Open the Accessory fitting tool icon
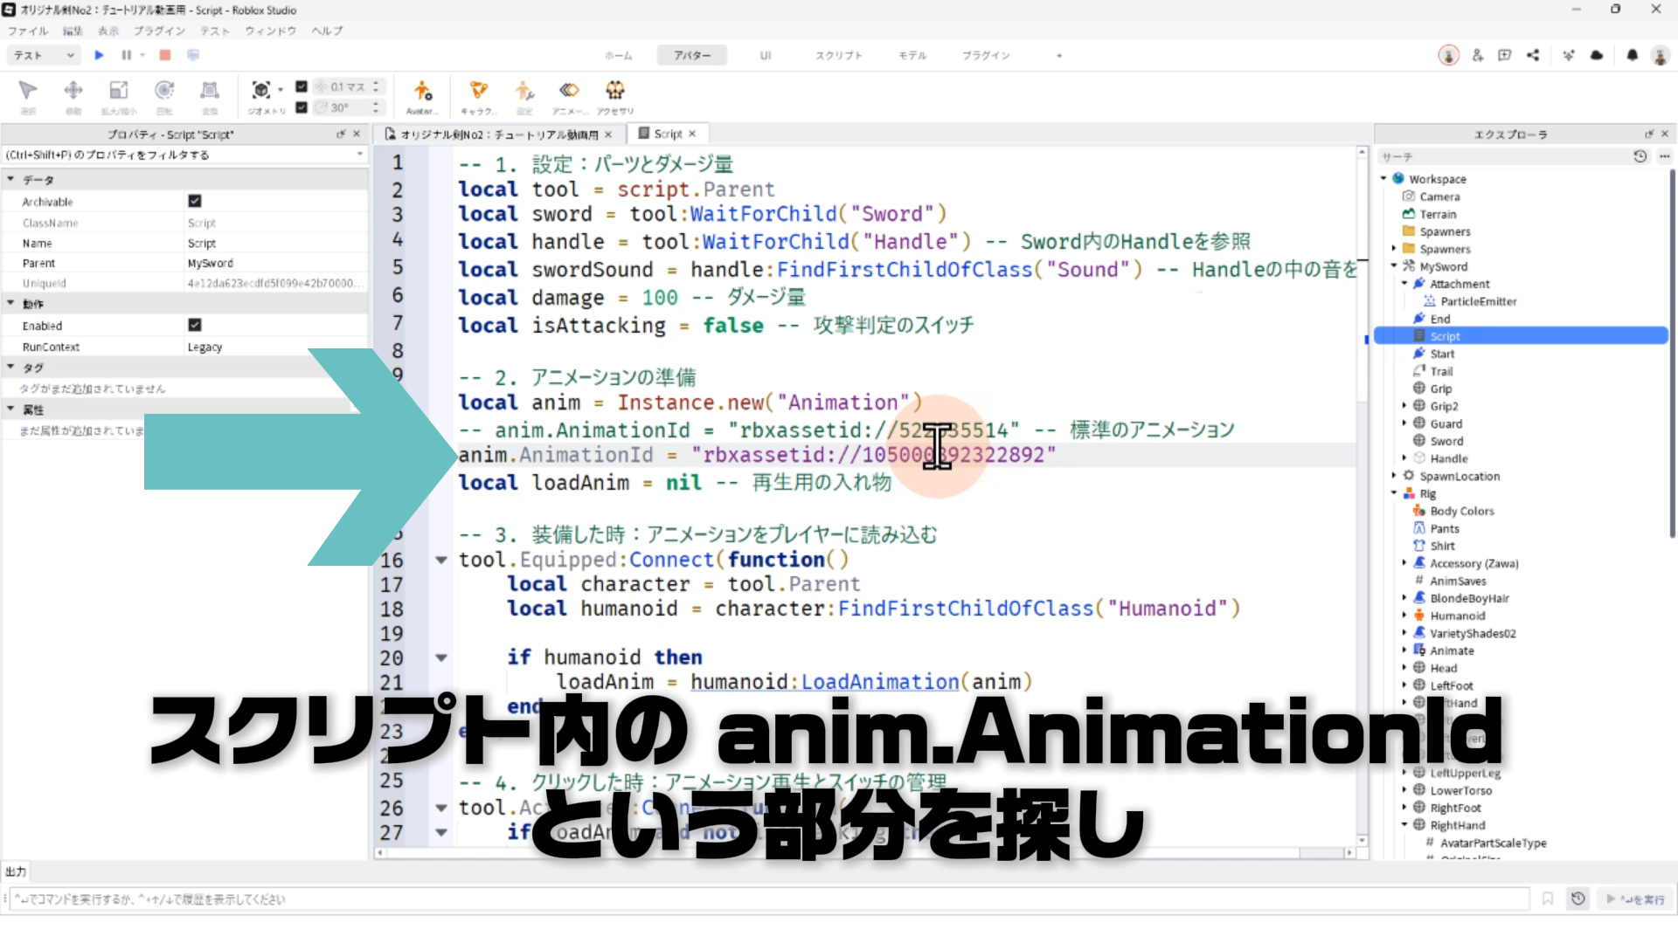1678x943 pixels. (x=614, y=90)
